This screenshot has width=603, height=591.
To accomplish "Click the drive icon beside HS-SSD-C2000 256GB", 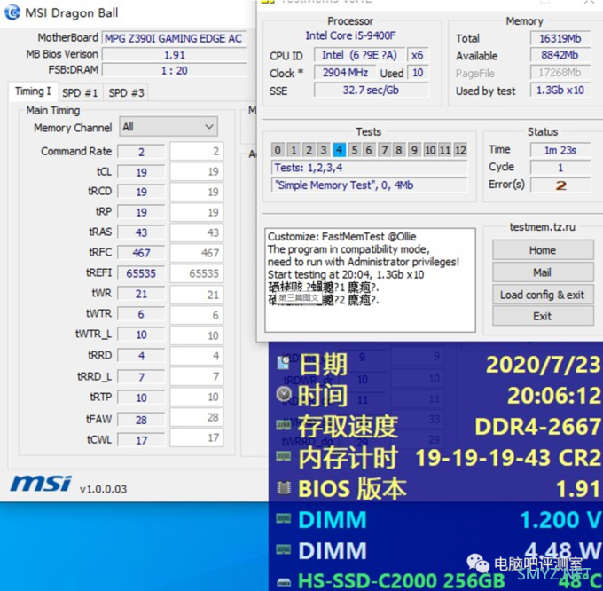I will coord(284,582).
